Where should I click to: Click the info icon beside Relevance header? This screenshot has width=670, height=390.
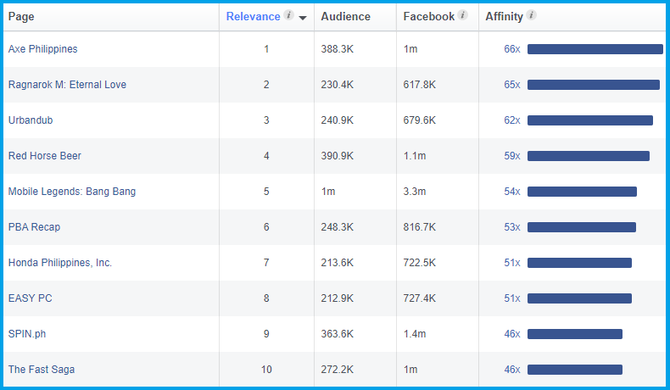point(289,16)
